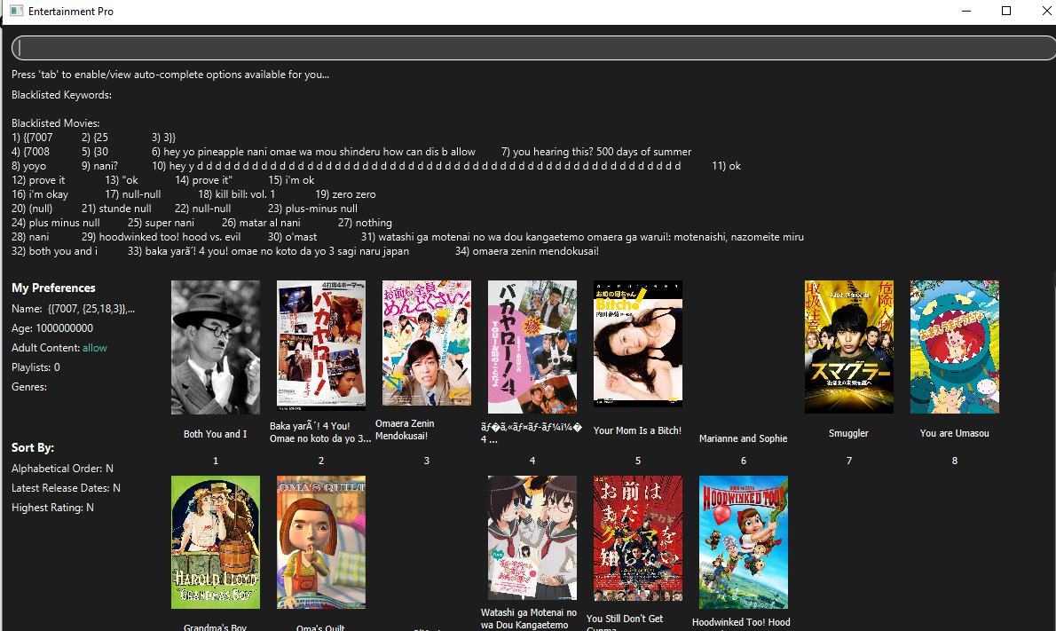The height and width of the screenshot is (631, 1056).
Task: Click the search input field at top
Action: coord(533,49)
